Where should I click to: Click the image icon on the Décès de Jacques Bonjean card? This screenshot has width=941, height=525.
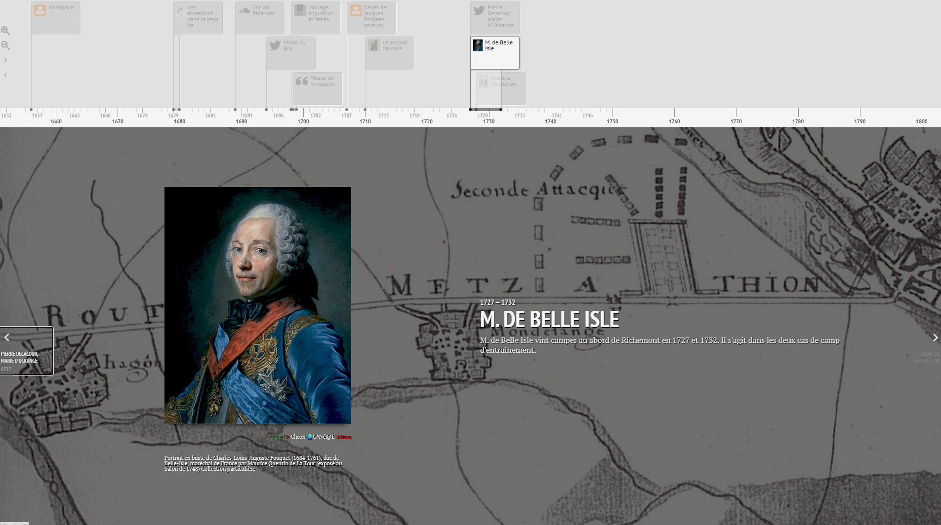tap(356, 9)
